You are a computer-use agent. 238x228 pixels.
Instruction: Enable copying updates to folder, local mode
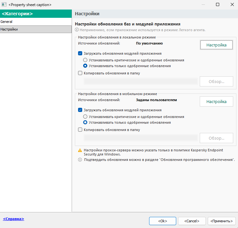click(x=80, y=73)
